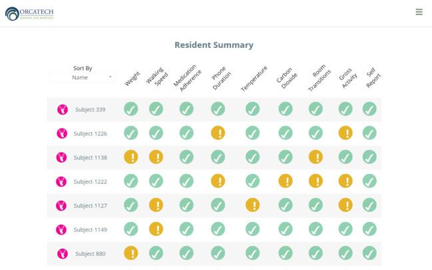Click Subject 1149 avatar icon
Image resolution: width=432 pixels, height=270 pixels.
pyautogui.click(x=61, y=230)
